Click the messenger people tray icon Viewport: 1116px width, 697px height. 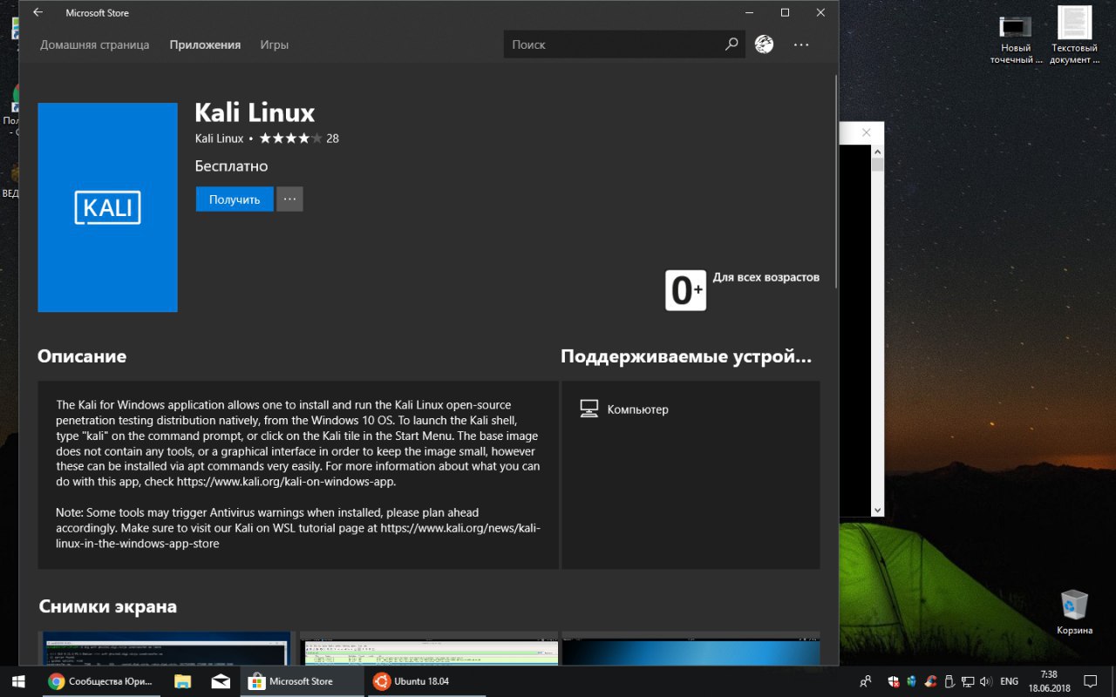pos(911,681)
